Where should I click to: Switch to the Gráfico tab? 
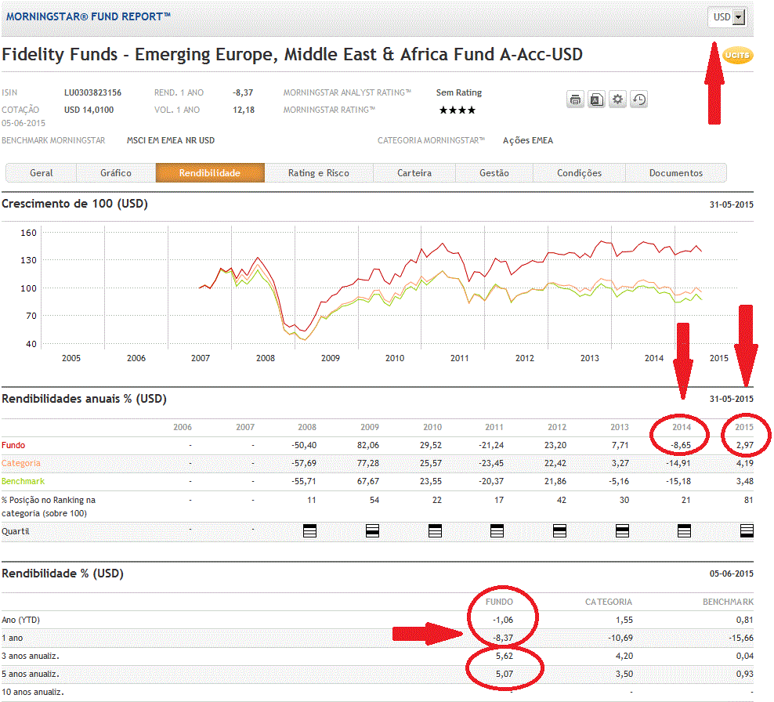(116, 173)
